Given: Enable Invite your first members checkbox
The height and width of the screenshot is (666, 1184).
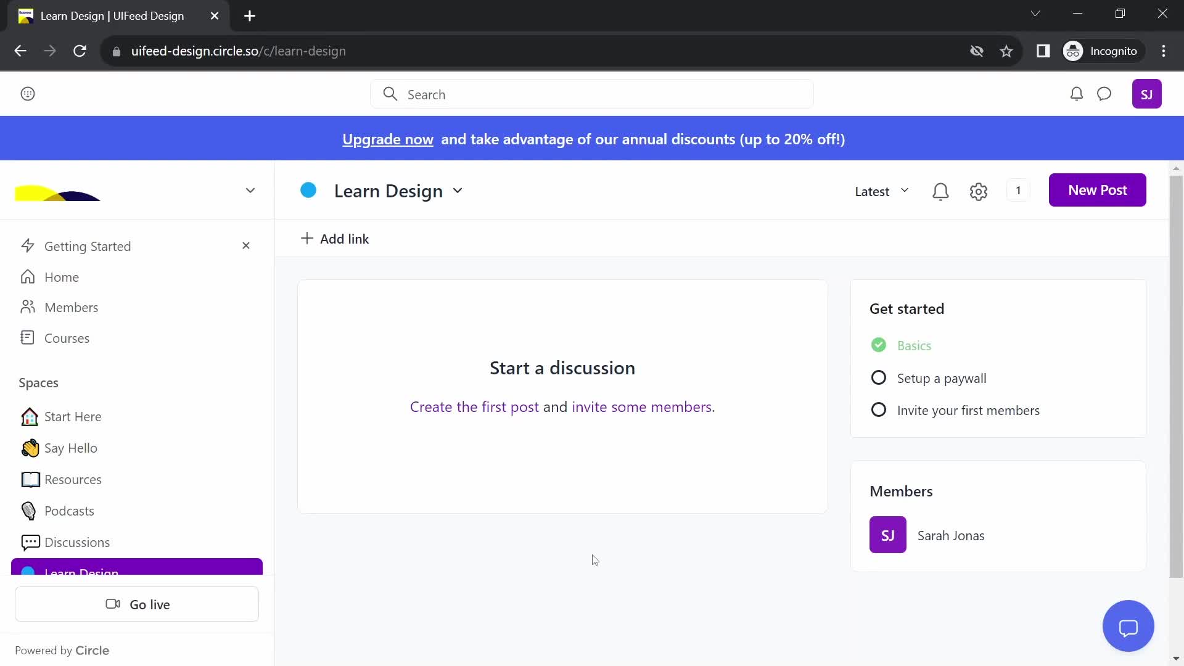Looking at the screenshot, I should pos(878,409).
